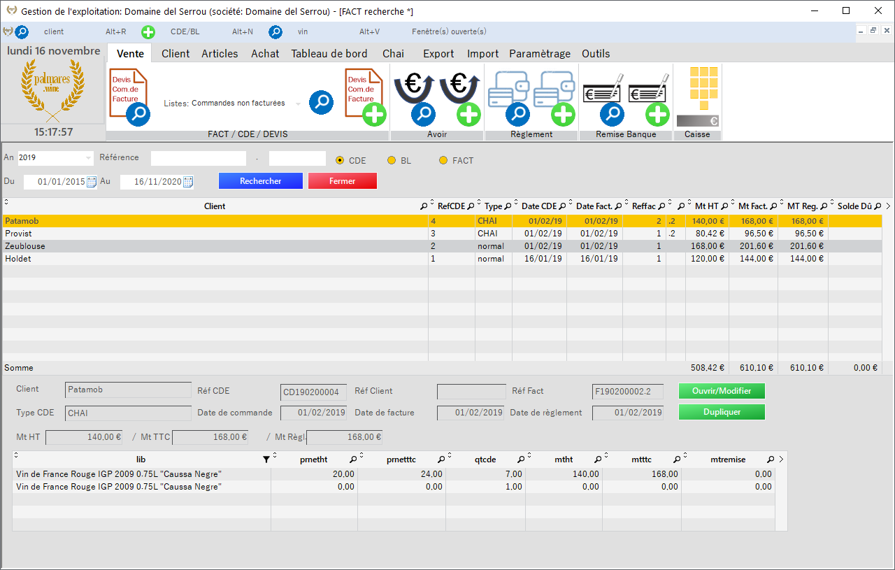Viewport: 895px width, 570px height.
Task: Click the Référence input field
Action: (x=199, y=158)
